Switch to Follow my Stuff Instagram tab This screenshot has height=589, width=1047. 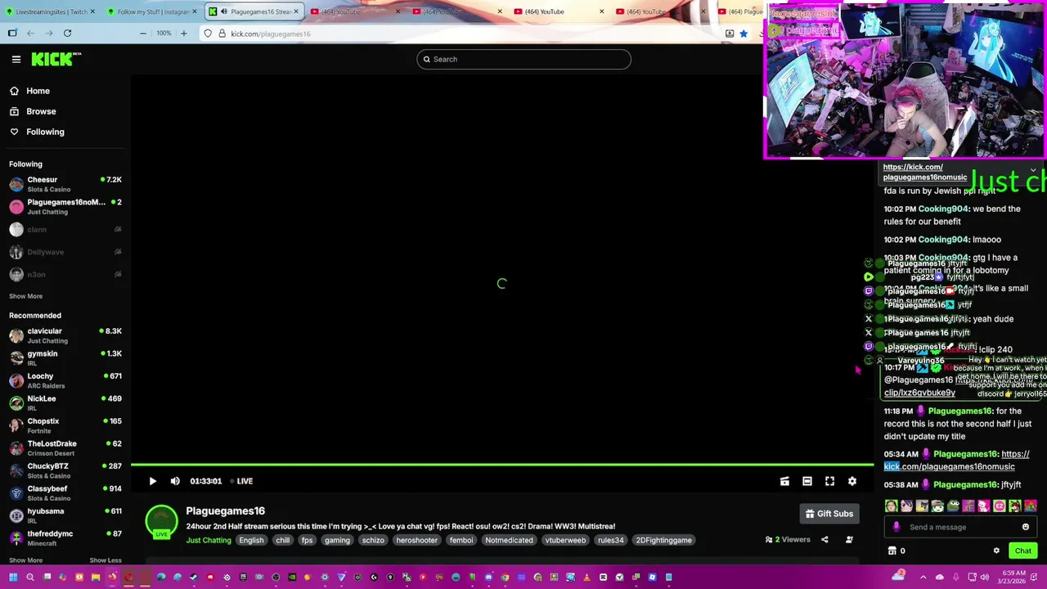pyautogui.click(x=152, y=11)
